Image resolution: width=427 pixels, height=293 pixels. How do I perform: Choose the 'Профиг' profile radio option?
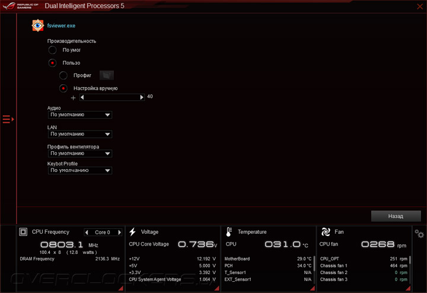(63, 75)
